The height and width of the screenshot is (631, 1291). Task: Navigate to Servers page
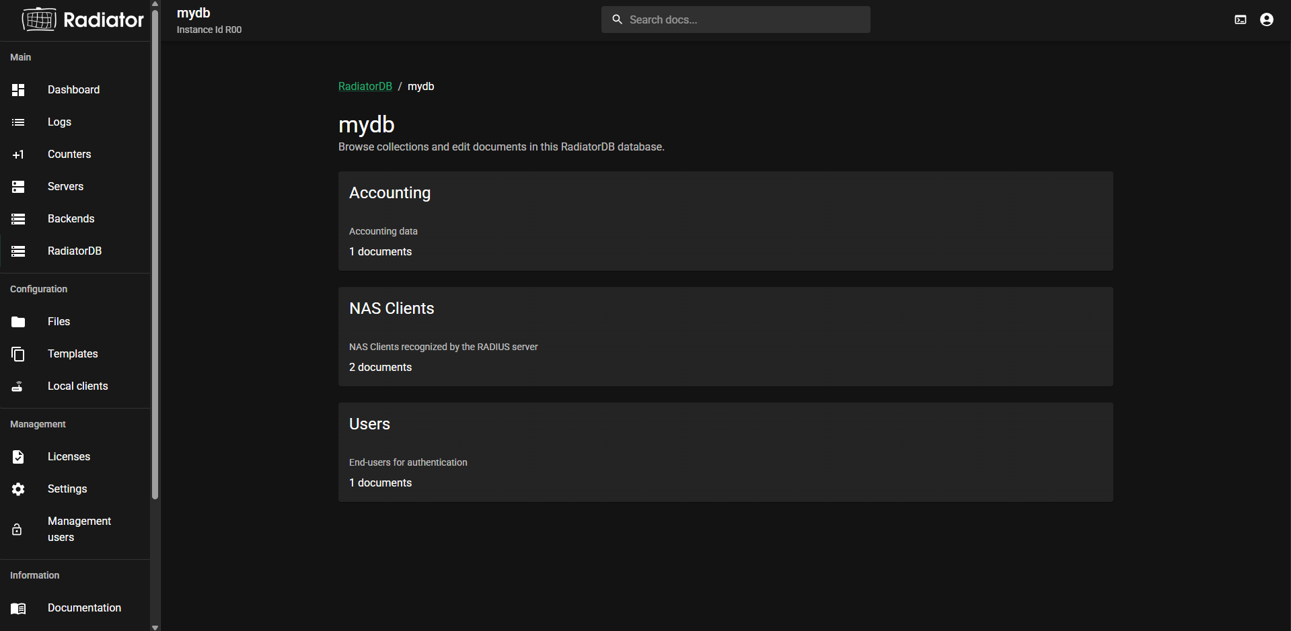(65, 187)
